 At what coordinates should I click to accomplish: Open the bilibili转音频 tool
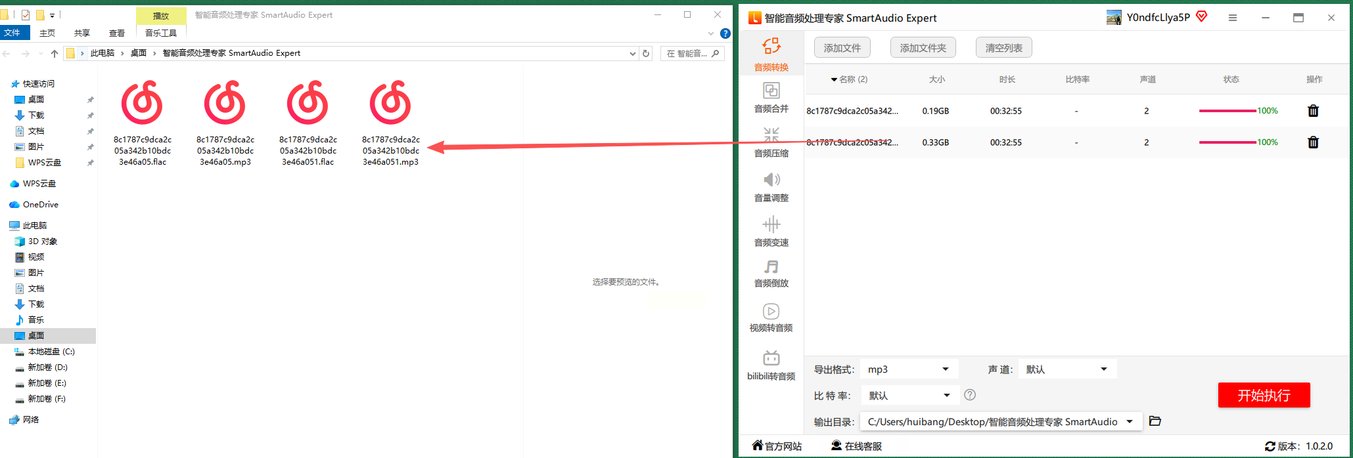click(771, 365)
